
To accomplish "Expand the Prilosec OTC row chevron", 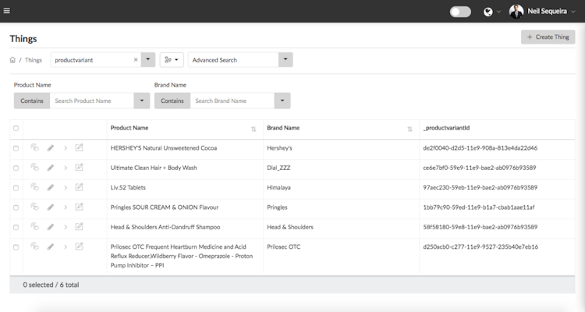I will (66, 247).
